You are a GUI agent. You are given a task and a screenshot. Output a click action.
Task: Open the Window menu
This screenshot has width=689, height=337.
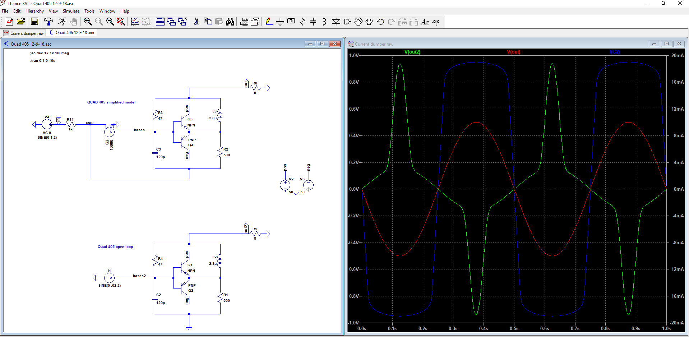pyautogui.click(x=107, y=11)
